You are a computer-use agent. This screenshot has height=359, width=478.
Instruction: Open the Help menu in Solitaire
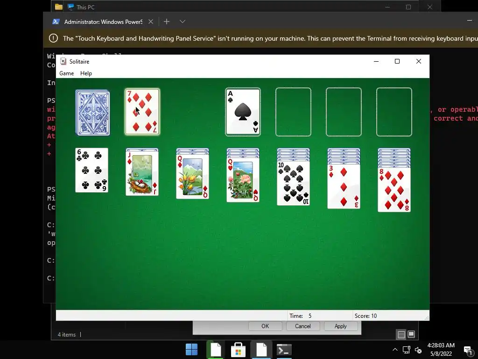coord(86,73)
